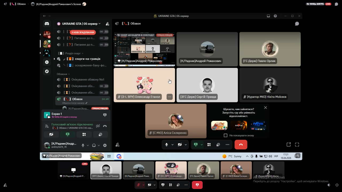Open activities icon in outer bottom control bar

(170, 185)
